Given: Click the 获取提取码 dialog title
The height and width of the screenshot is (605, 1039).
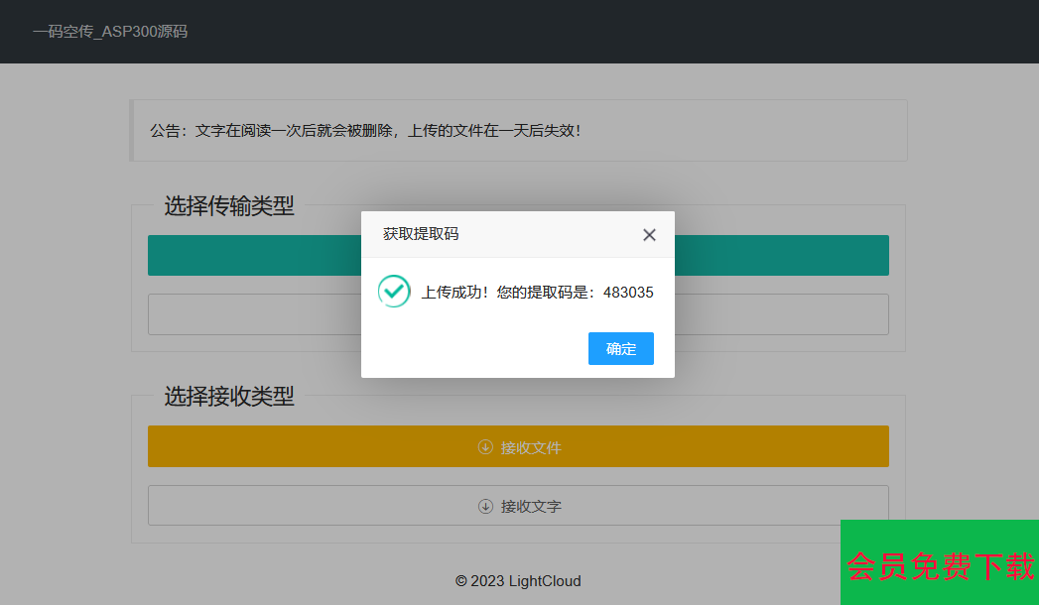Looking at the screenshot, I should pyautogui.click(x=421, y=234).
